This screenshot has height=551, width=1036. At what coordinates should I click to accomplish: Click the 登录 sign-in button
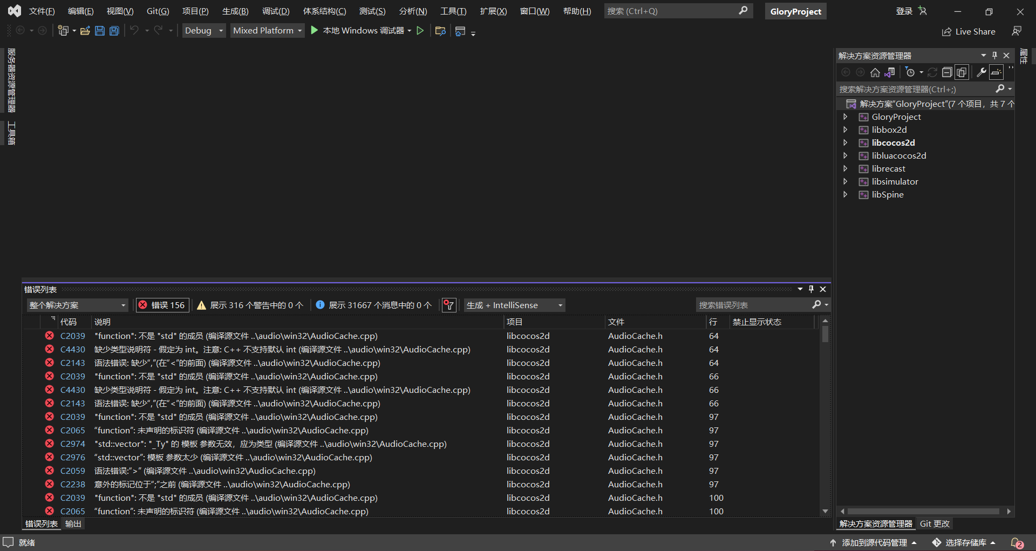tap(904, 11)
